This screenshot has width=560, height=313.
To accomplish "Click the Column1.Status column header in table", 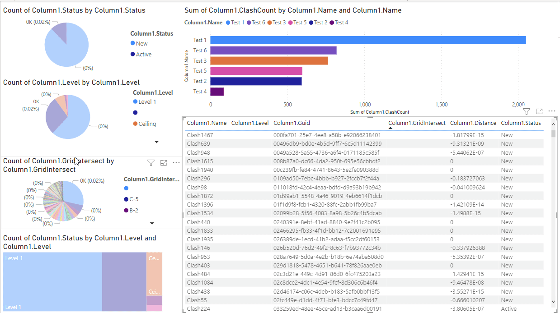I will (x=521, y=123).
